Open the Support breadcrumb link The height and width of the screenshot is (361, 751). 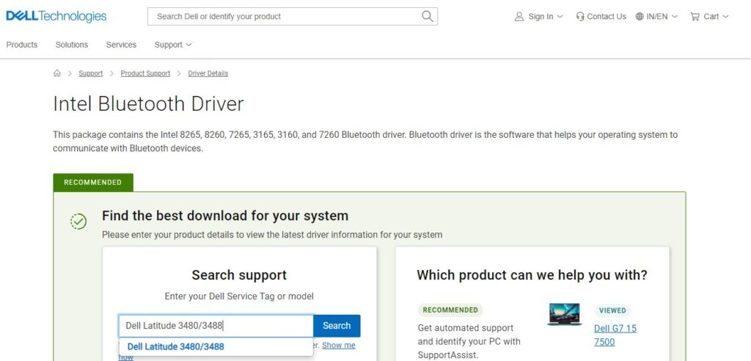(x=90, y=73)
